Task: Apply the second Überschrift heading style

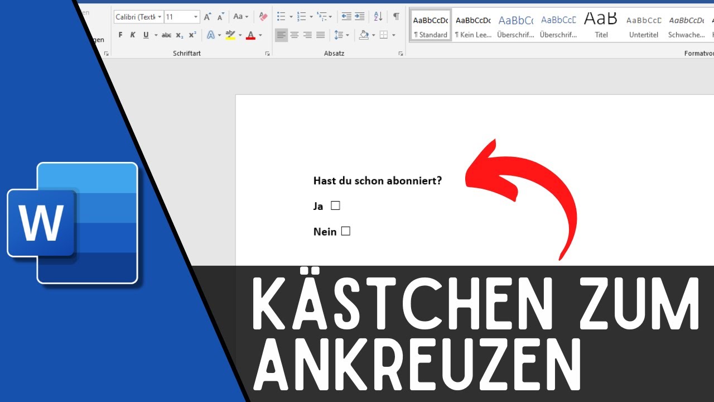Action: (558, 26)
